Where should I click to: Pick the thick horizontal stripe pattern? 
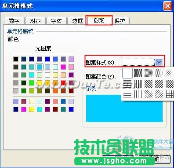point(127,84)
